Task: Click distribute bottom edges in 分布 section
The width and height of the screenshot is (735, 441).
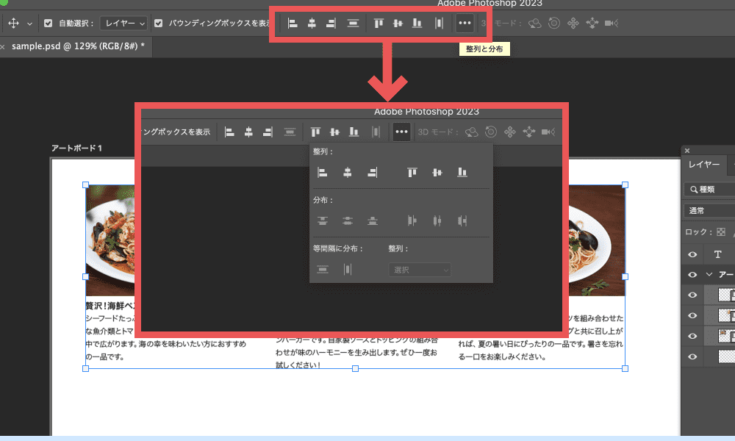Action: click(x=372, y=220)
